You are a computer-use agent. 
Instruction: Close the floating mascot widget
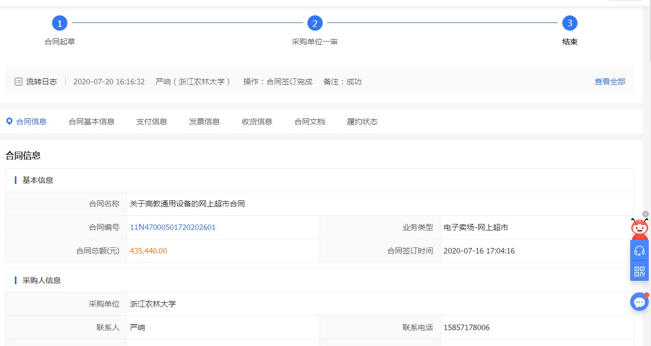[645, 214]
